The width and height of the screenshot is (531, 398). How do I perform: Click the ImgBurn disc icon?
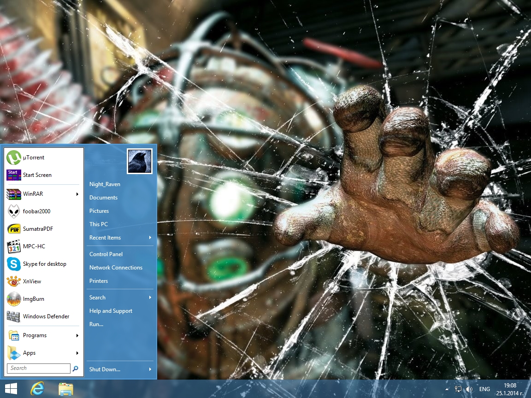tap(14, 299)
